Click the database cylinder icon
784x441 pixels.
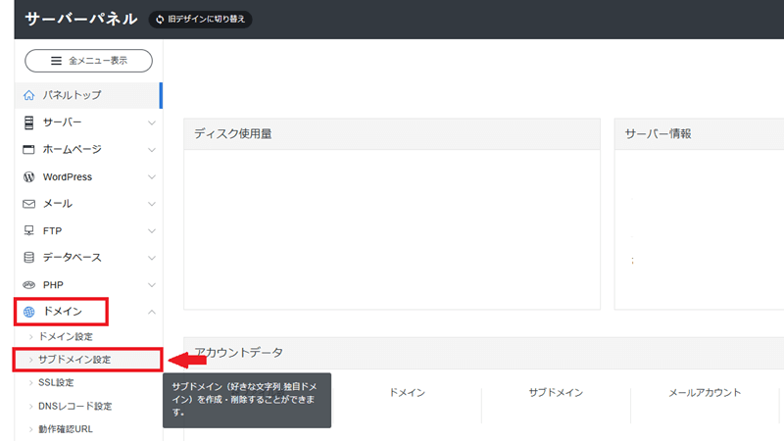(x=29, y=258)
